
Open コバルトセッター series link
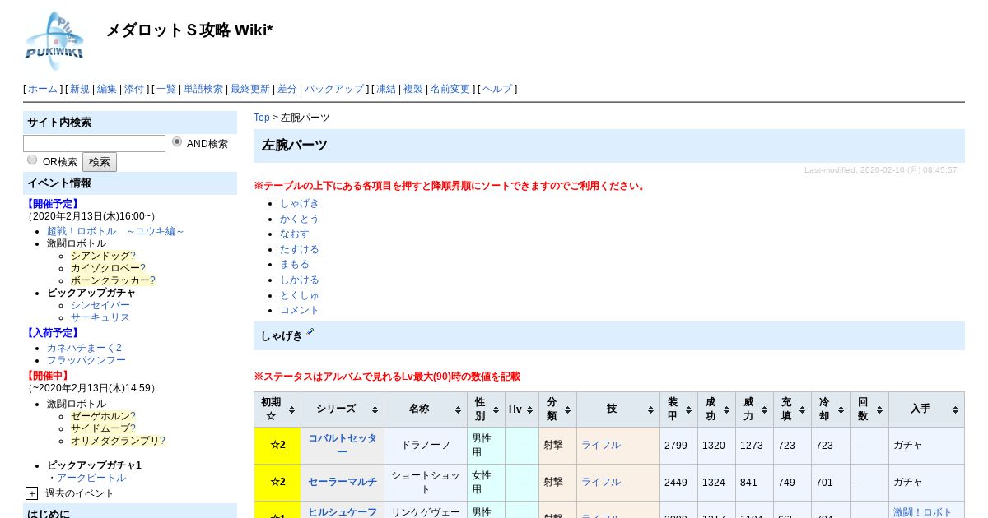tap(343, 445)
